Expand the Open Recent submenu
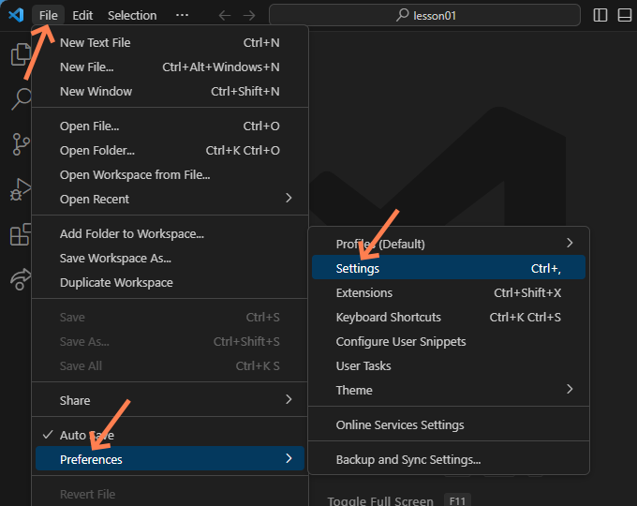 (170, 200)
